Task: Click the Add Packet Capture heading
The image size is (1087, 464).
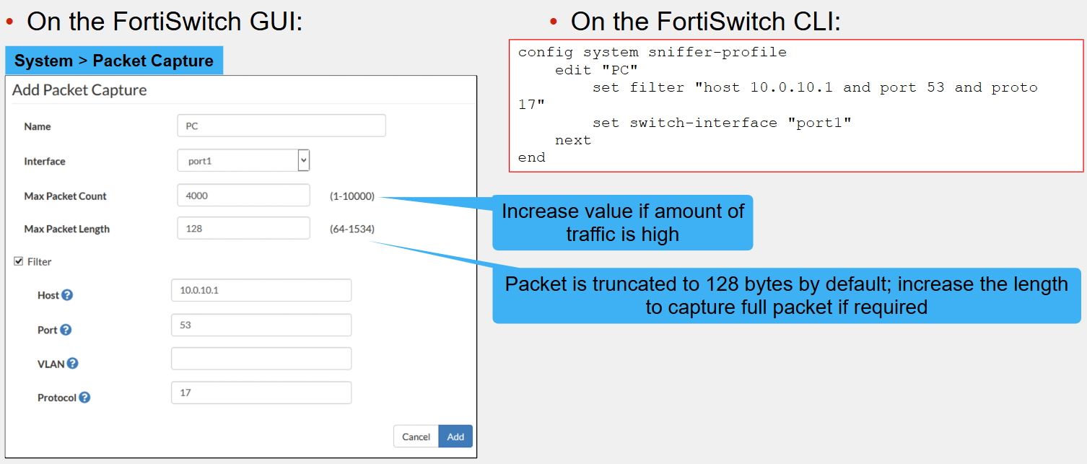Action: (79, 90)
